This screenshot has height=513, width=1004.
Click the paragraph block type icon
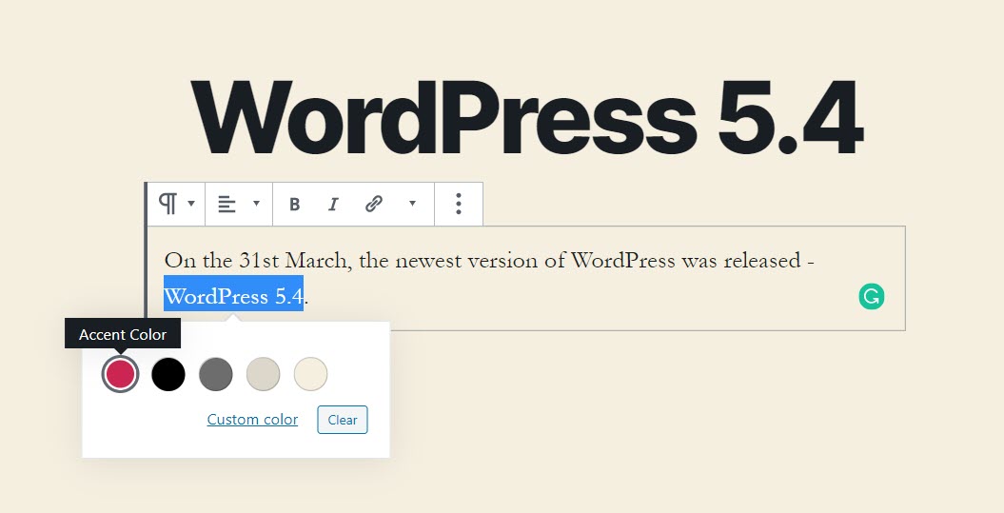167,204
